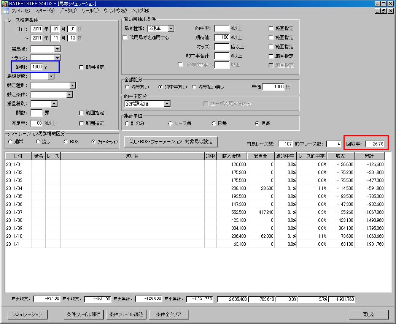Select the 2011/04 row

click(x=195, y=188)
